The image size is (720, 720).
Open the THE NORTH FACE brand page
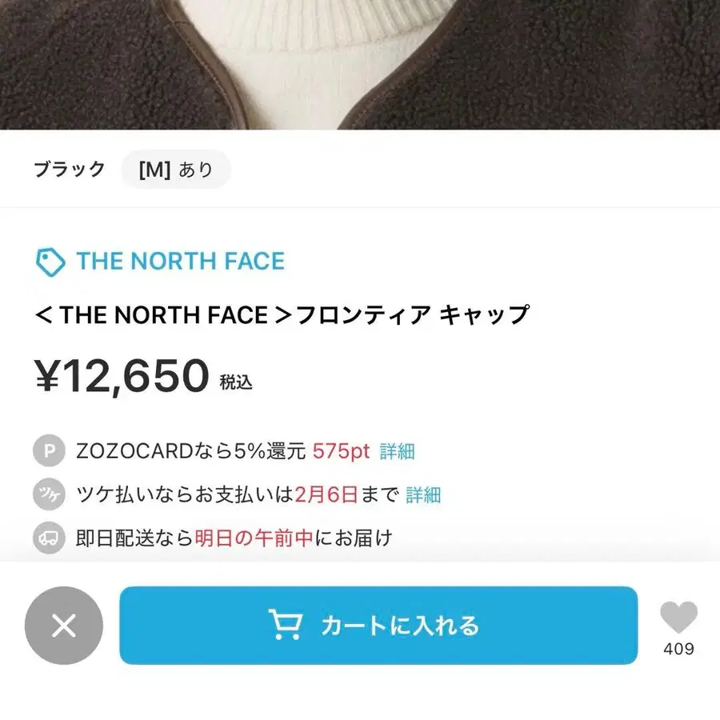[x=179, y=262]
